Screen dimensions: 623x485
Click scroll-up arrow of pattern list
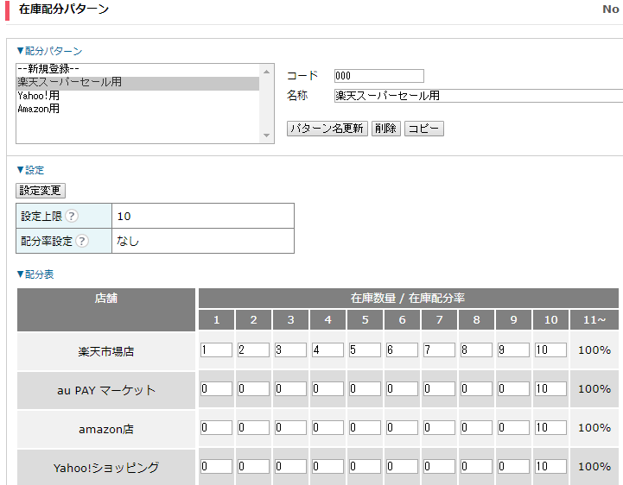pyautogui.click(x=266, y=72)
